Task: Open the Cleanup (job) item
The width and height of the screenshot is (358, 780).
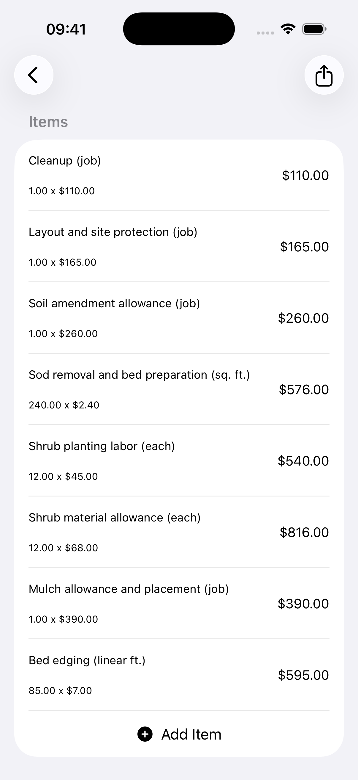Action: pyautogui.click(x=179, y=175)
